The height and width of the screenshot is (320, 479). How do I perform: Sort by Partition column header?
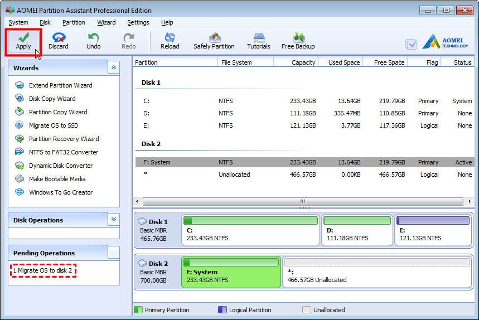[x=175, y=62]
